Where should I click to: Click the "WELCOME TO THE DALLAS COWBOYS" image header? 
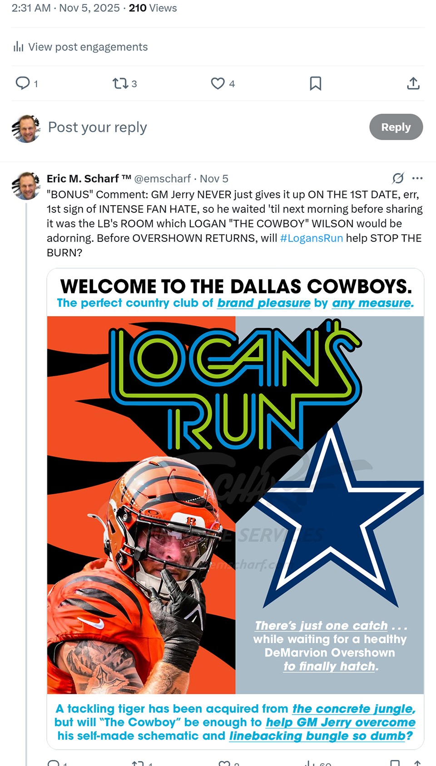click(235, 287)
